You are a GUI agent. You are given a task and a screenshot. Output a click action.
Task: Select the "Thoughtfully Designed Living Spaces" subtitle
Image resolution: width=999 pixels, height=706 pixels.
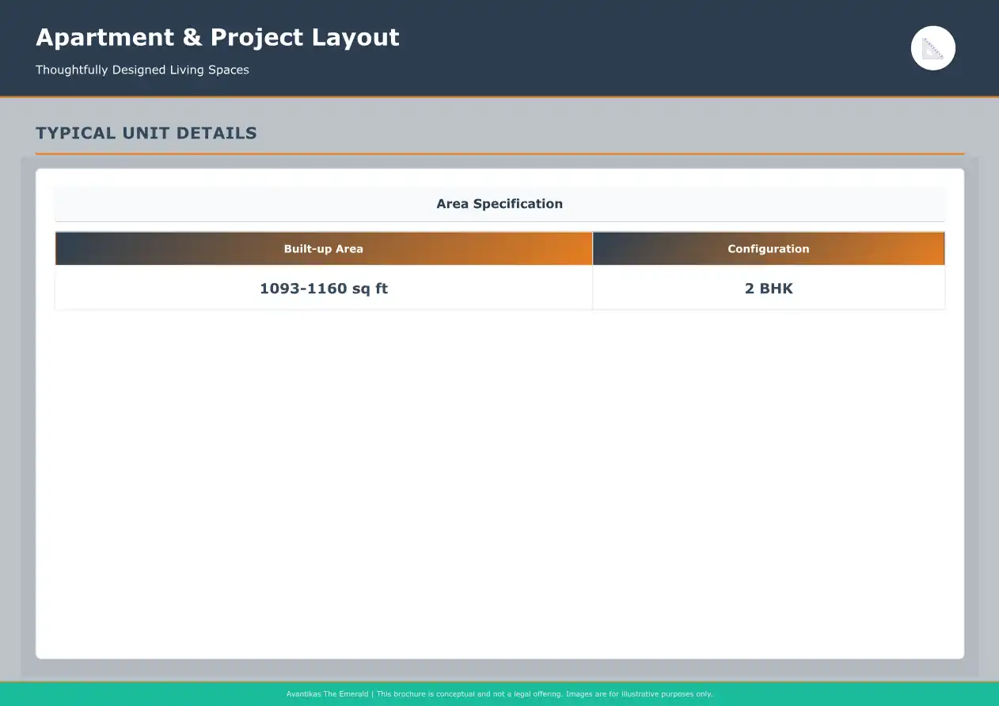[142, 70]
